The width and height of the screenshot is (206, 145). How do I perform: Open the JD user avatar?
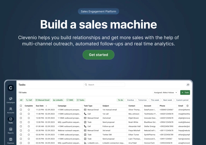188,84
